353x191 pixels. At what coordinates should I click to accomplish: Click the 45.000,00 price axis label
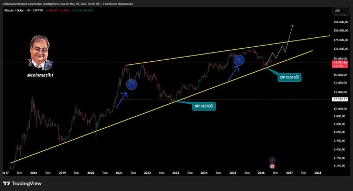click(341, 75)
